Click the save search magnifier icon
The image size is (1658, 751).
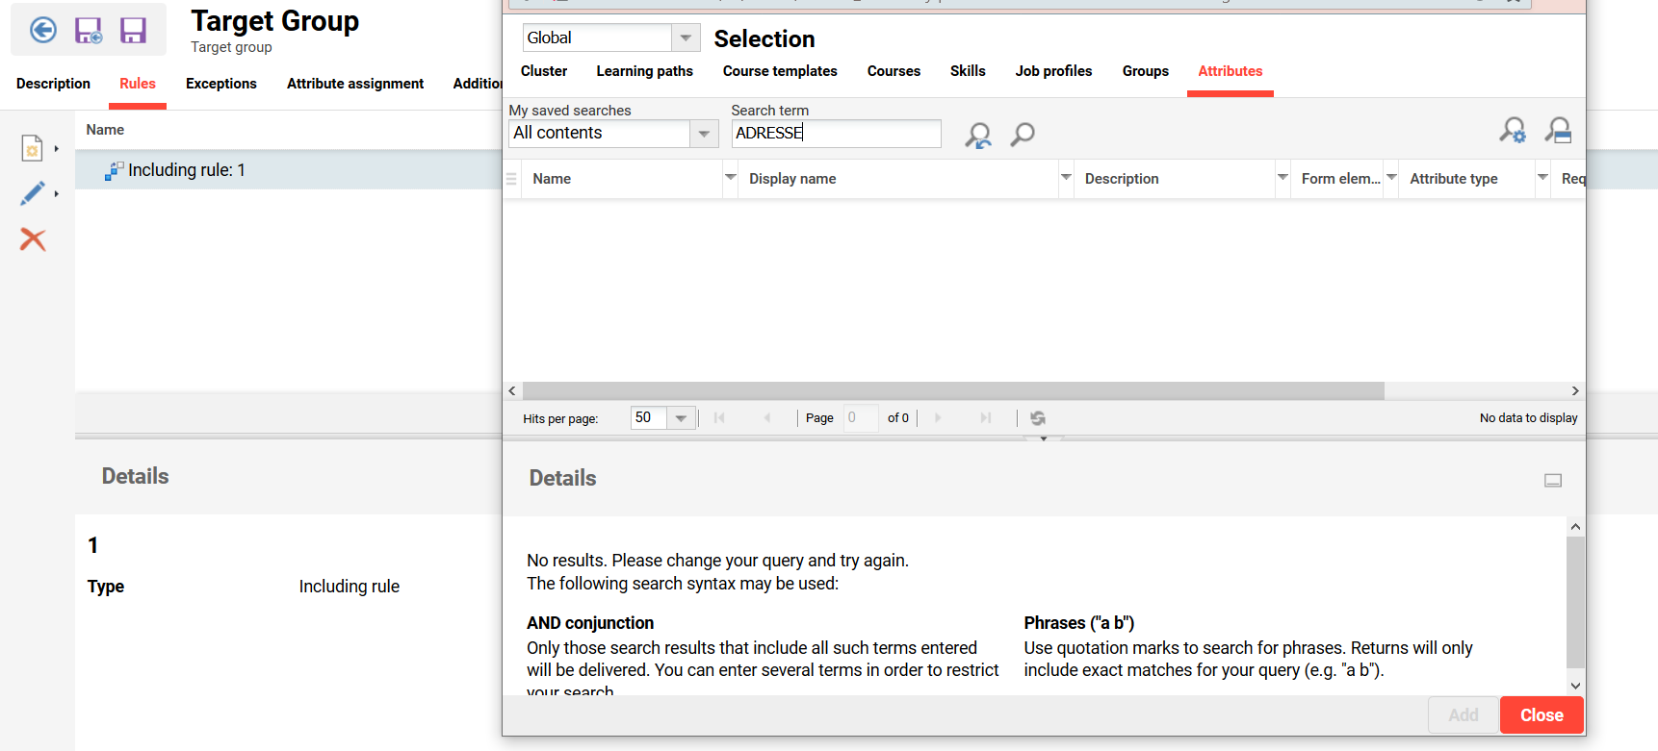pos(1558,130)
